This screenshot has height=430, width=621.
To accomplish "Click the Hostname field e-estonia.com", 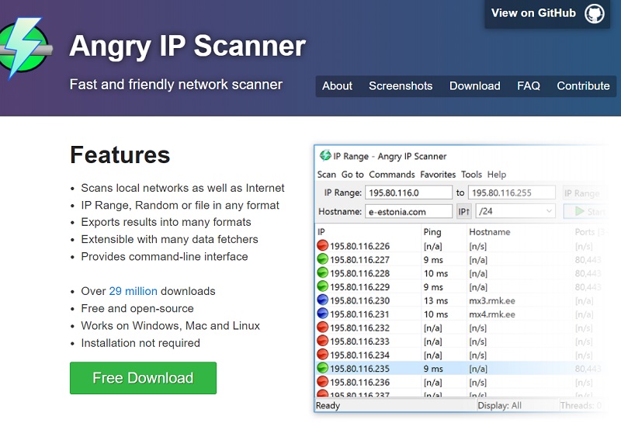I will click(408, 211).
